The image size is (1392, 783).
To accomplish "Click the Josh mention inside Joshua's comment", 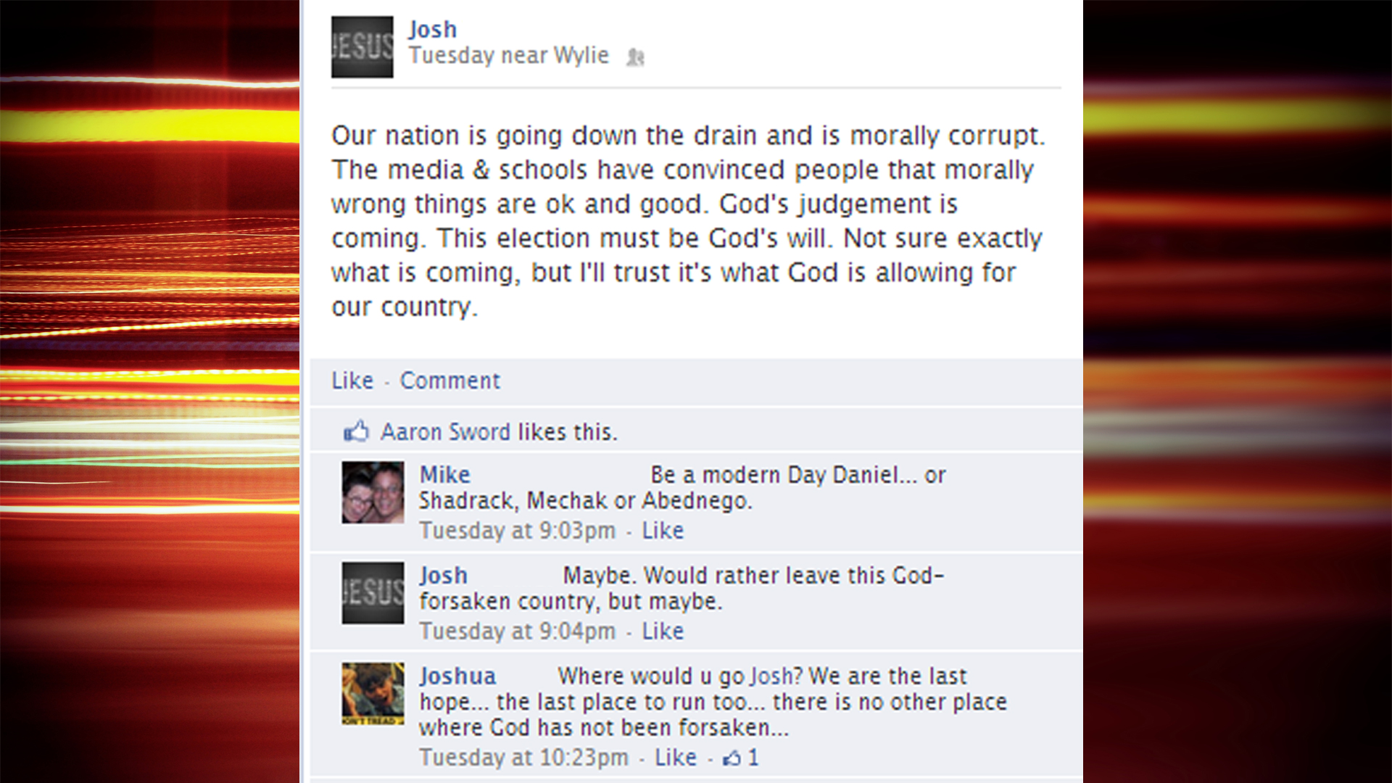I will [x=771, y=676].
